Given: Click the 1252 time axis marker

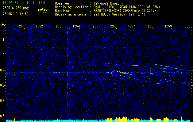Looking at the screenshot, I should coord(39,26).
